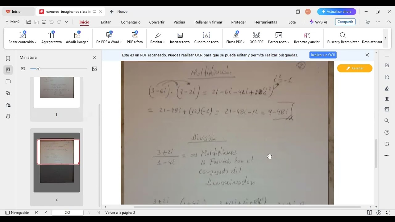Toggle the thumbnail panel sidebar icon
This screenshot has height=222, width=395.
coord(8,70)
